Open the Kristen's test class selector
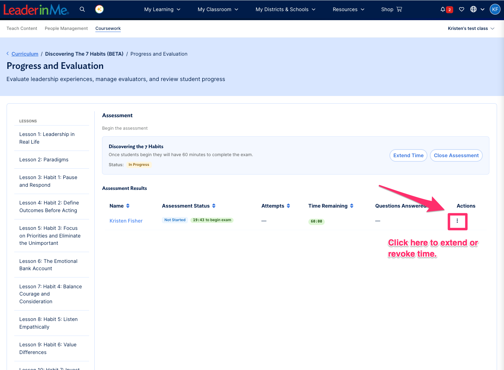This screenshot has height=370, width=504. [471, 29]
